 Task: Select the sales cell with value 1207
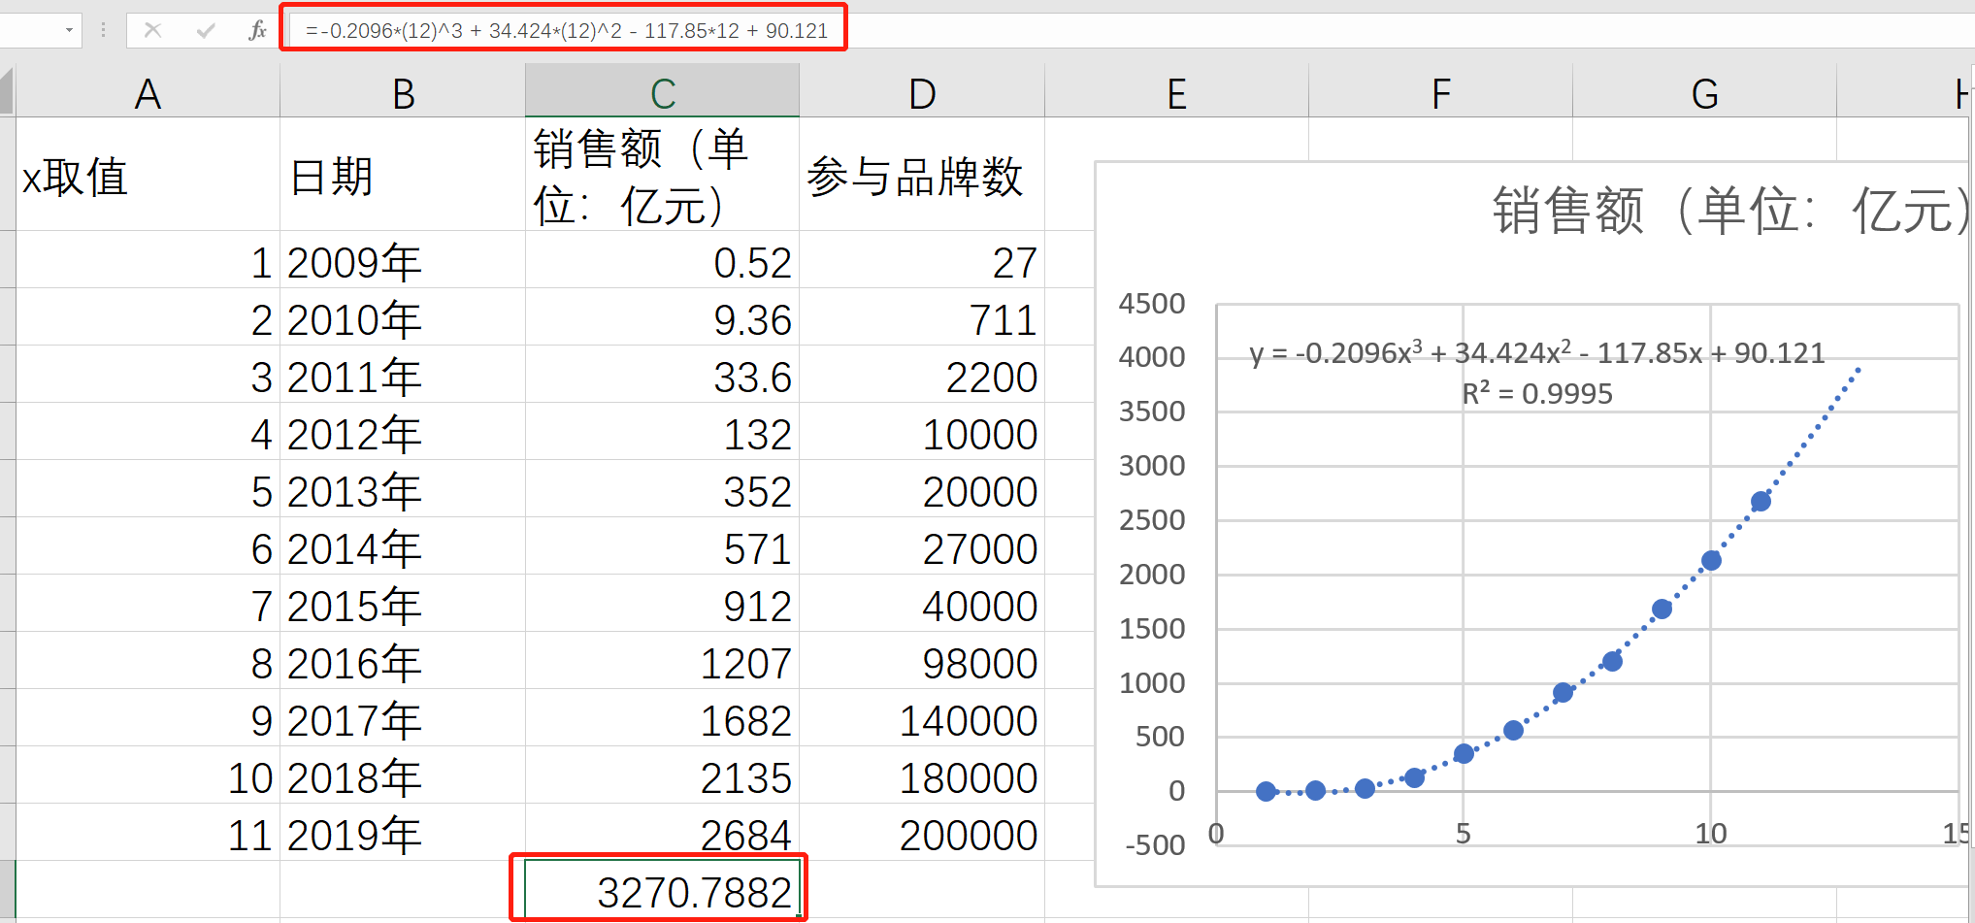tap(662, 661)
